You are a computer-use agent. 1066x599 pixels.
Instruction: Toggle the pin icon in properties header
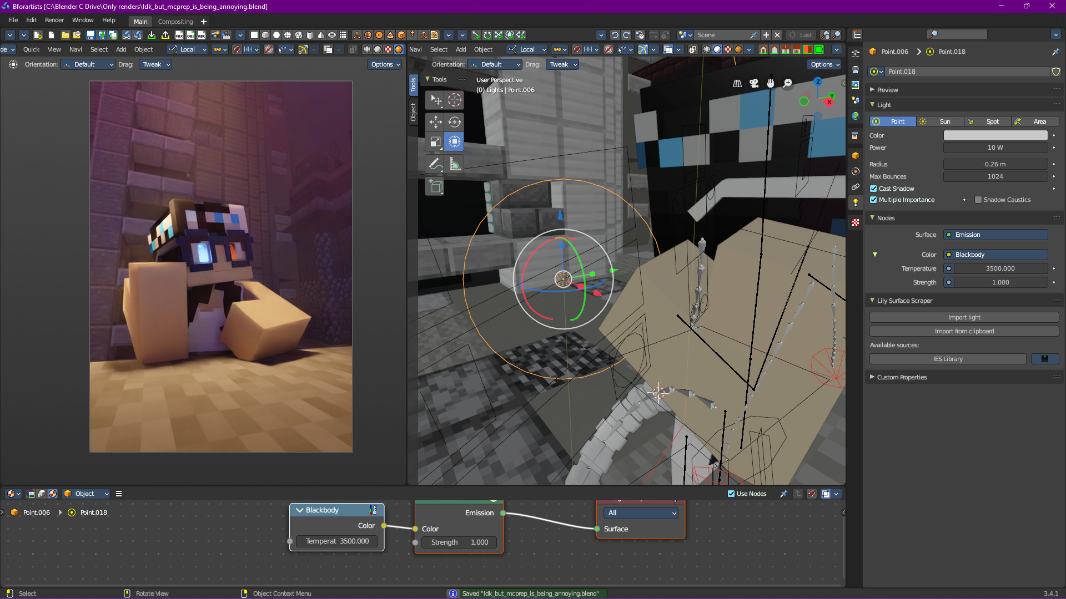point(1055,52)
